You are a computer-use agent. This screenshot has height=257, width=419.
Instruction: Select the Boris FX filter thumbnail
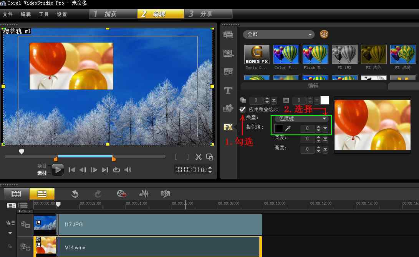(x=257, y=55)
